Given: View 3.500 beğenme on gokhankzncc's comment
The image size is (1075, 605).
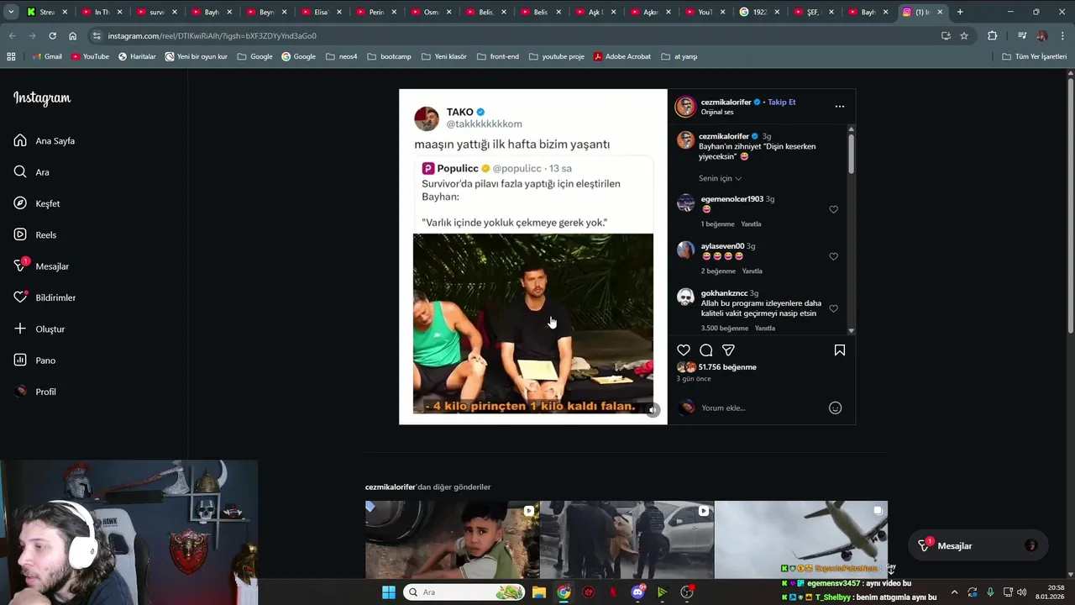Looking at the screenshot, I should [724, 329].
